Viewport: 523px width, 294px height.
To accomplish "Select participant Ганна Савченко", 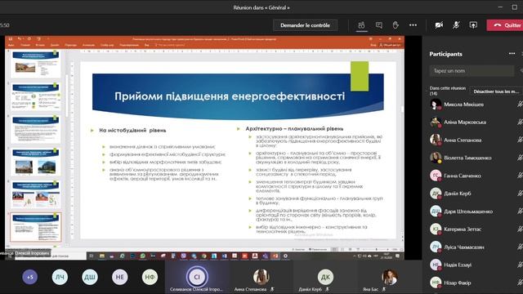I will 476,176.
